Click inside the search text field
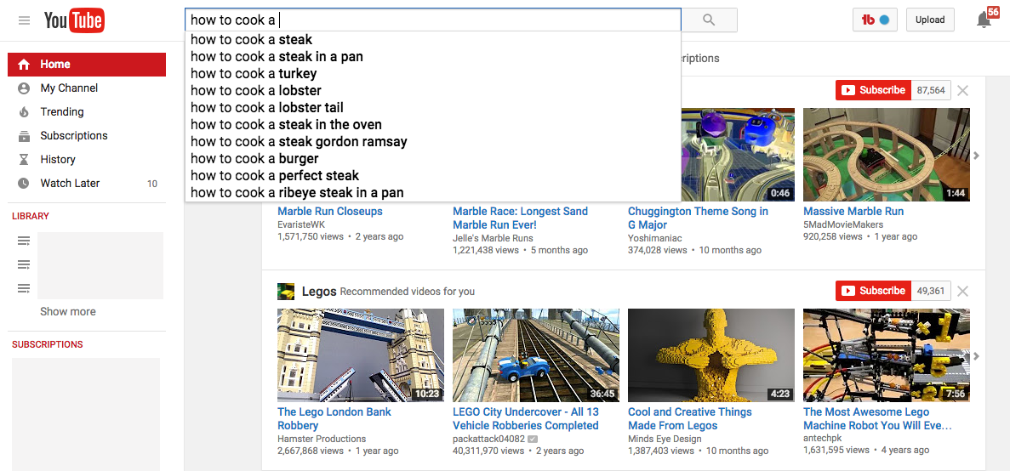The image size is (1010, 471). (433, 20)
